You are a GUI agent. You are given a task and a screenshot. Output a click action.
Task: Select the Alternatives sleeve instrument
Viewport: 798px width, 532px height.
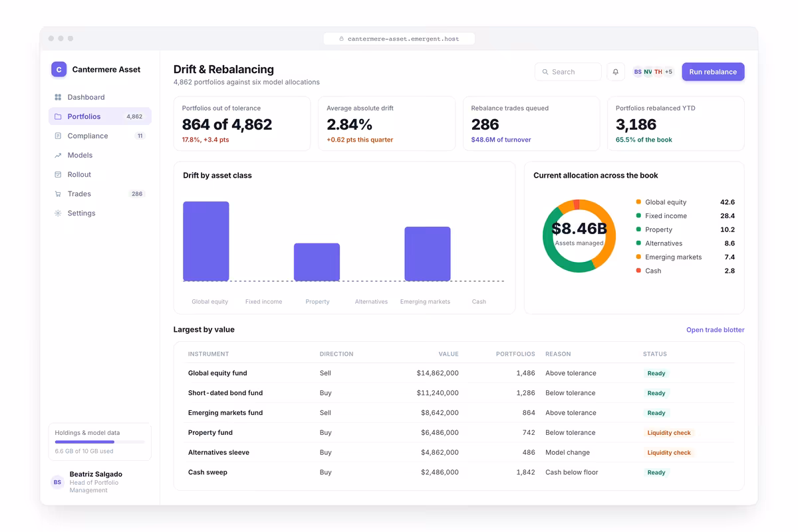(x=219, y=452)
